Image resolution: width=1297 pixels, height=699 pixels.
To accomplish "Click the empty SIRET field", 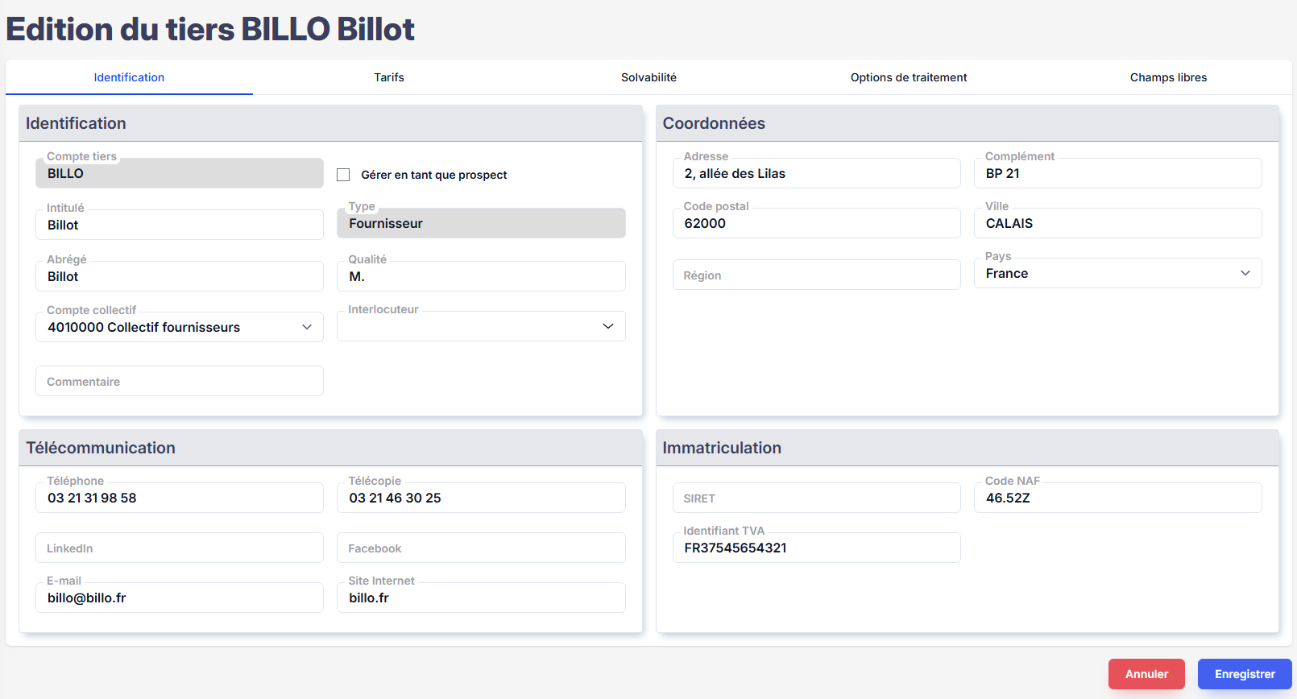I will [815, 498].
